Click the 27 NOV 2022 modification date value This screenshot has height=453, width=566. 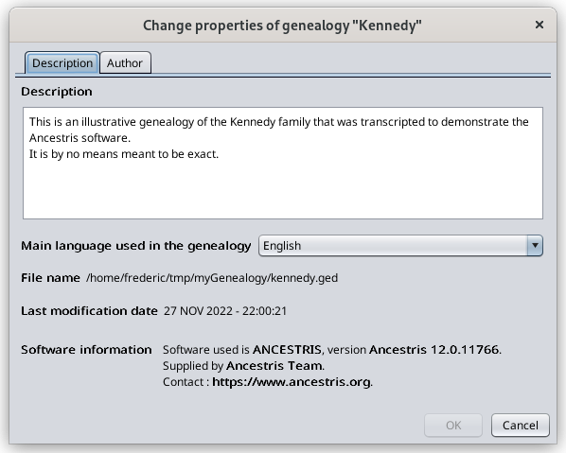tap(225, 310)
